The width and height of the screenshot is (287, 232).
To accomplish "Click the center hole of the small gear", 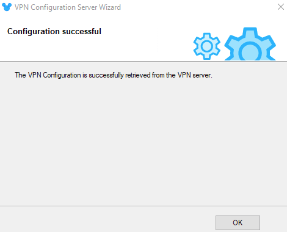I will [207, 46].
